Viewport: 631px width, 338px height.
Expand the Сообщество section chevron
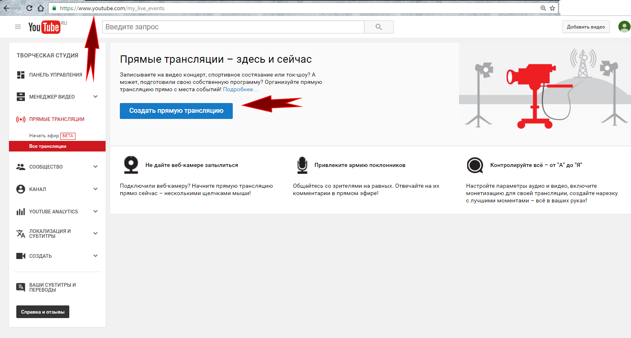point(95,167)
